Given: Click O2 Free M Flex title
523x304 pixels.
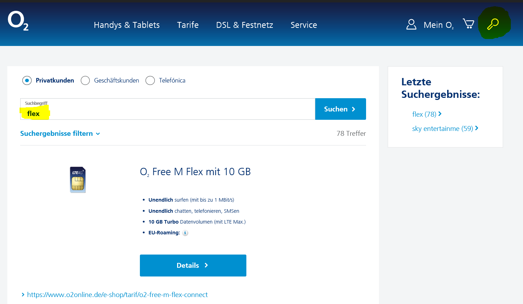Looking at the screenshot, I should click(195, 172).
